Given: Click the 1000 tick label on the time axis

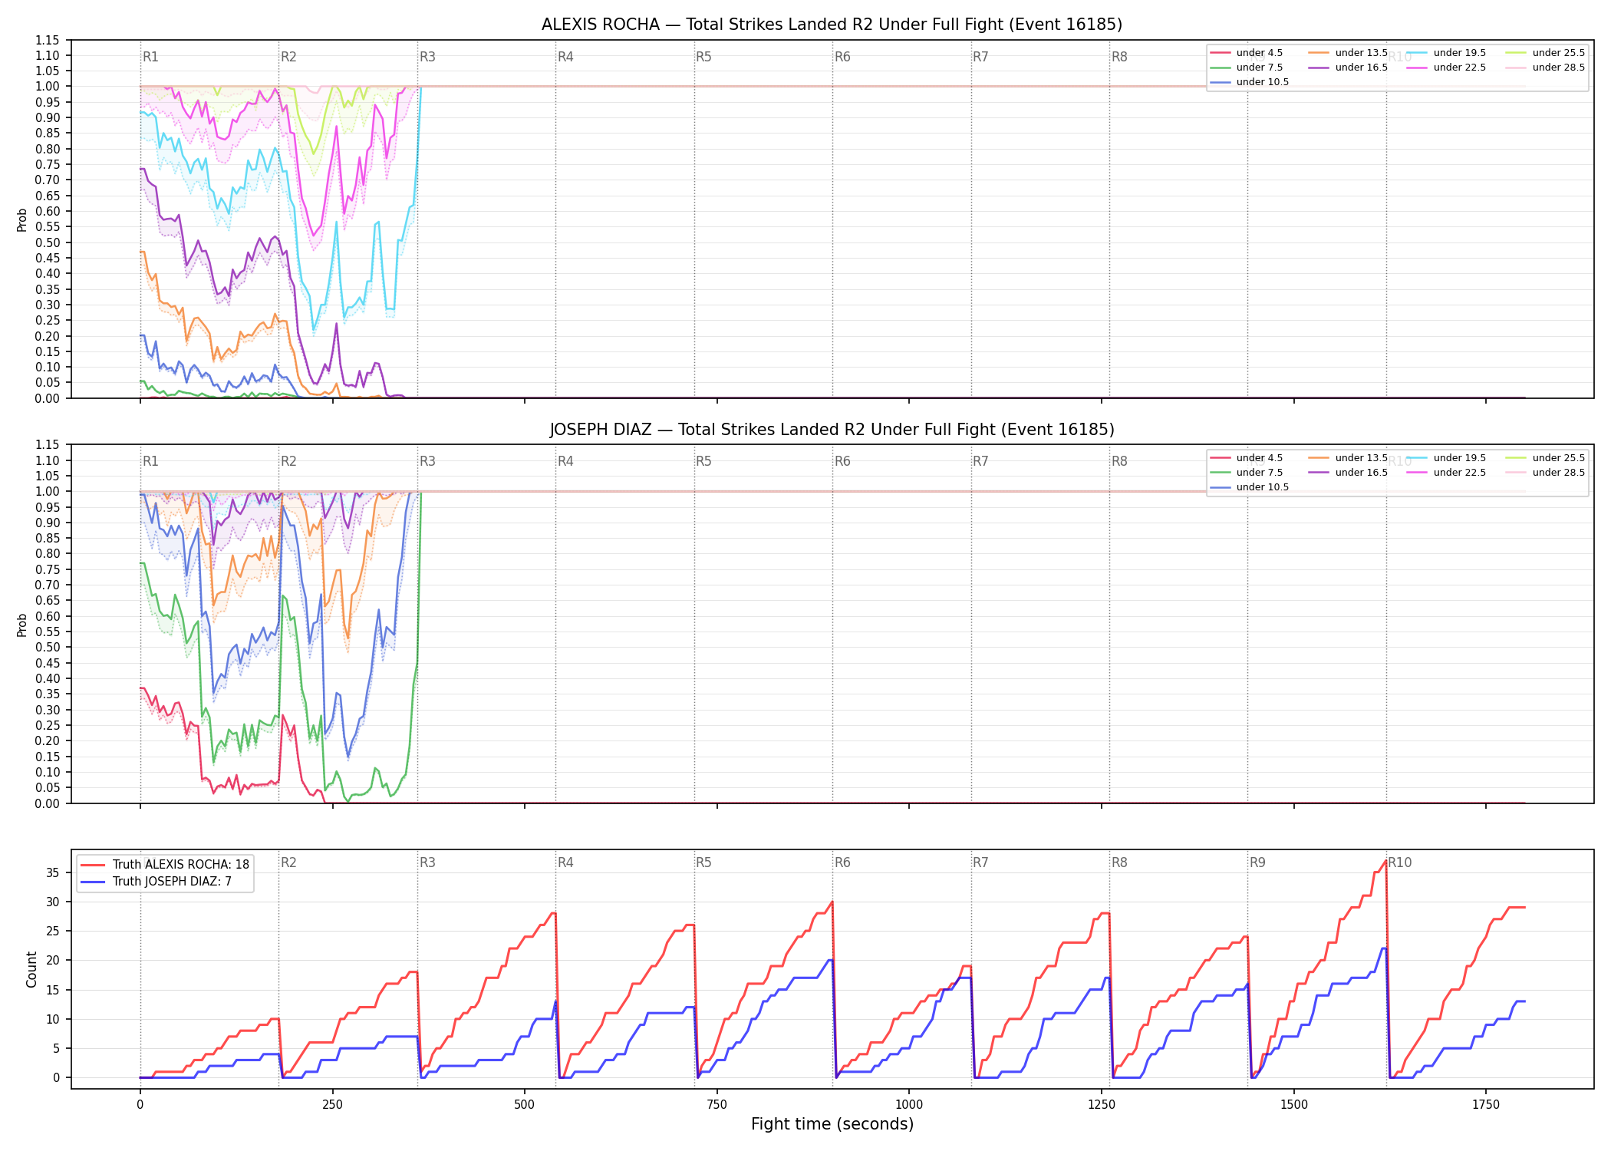Looking at the screenshot, I should 909,1105.
